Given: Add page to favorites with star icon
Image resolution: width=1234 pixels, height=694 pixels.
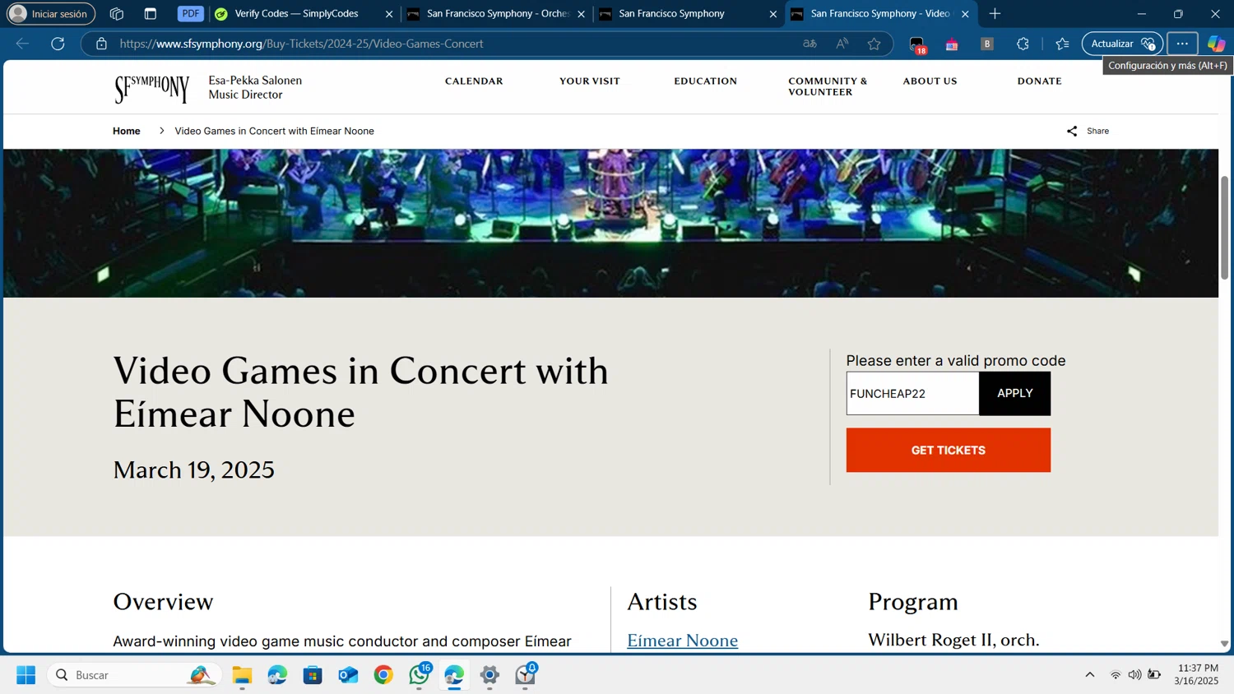Looking at the screenshot, I should click(x=874, y=44).
